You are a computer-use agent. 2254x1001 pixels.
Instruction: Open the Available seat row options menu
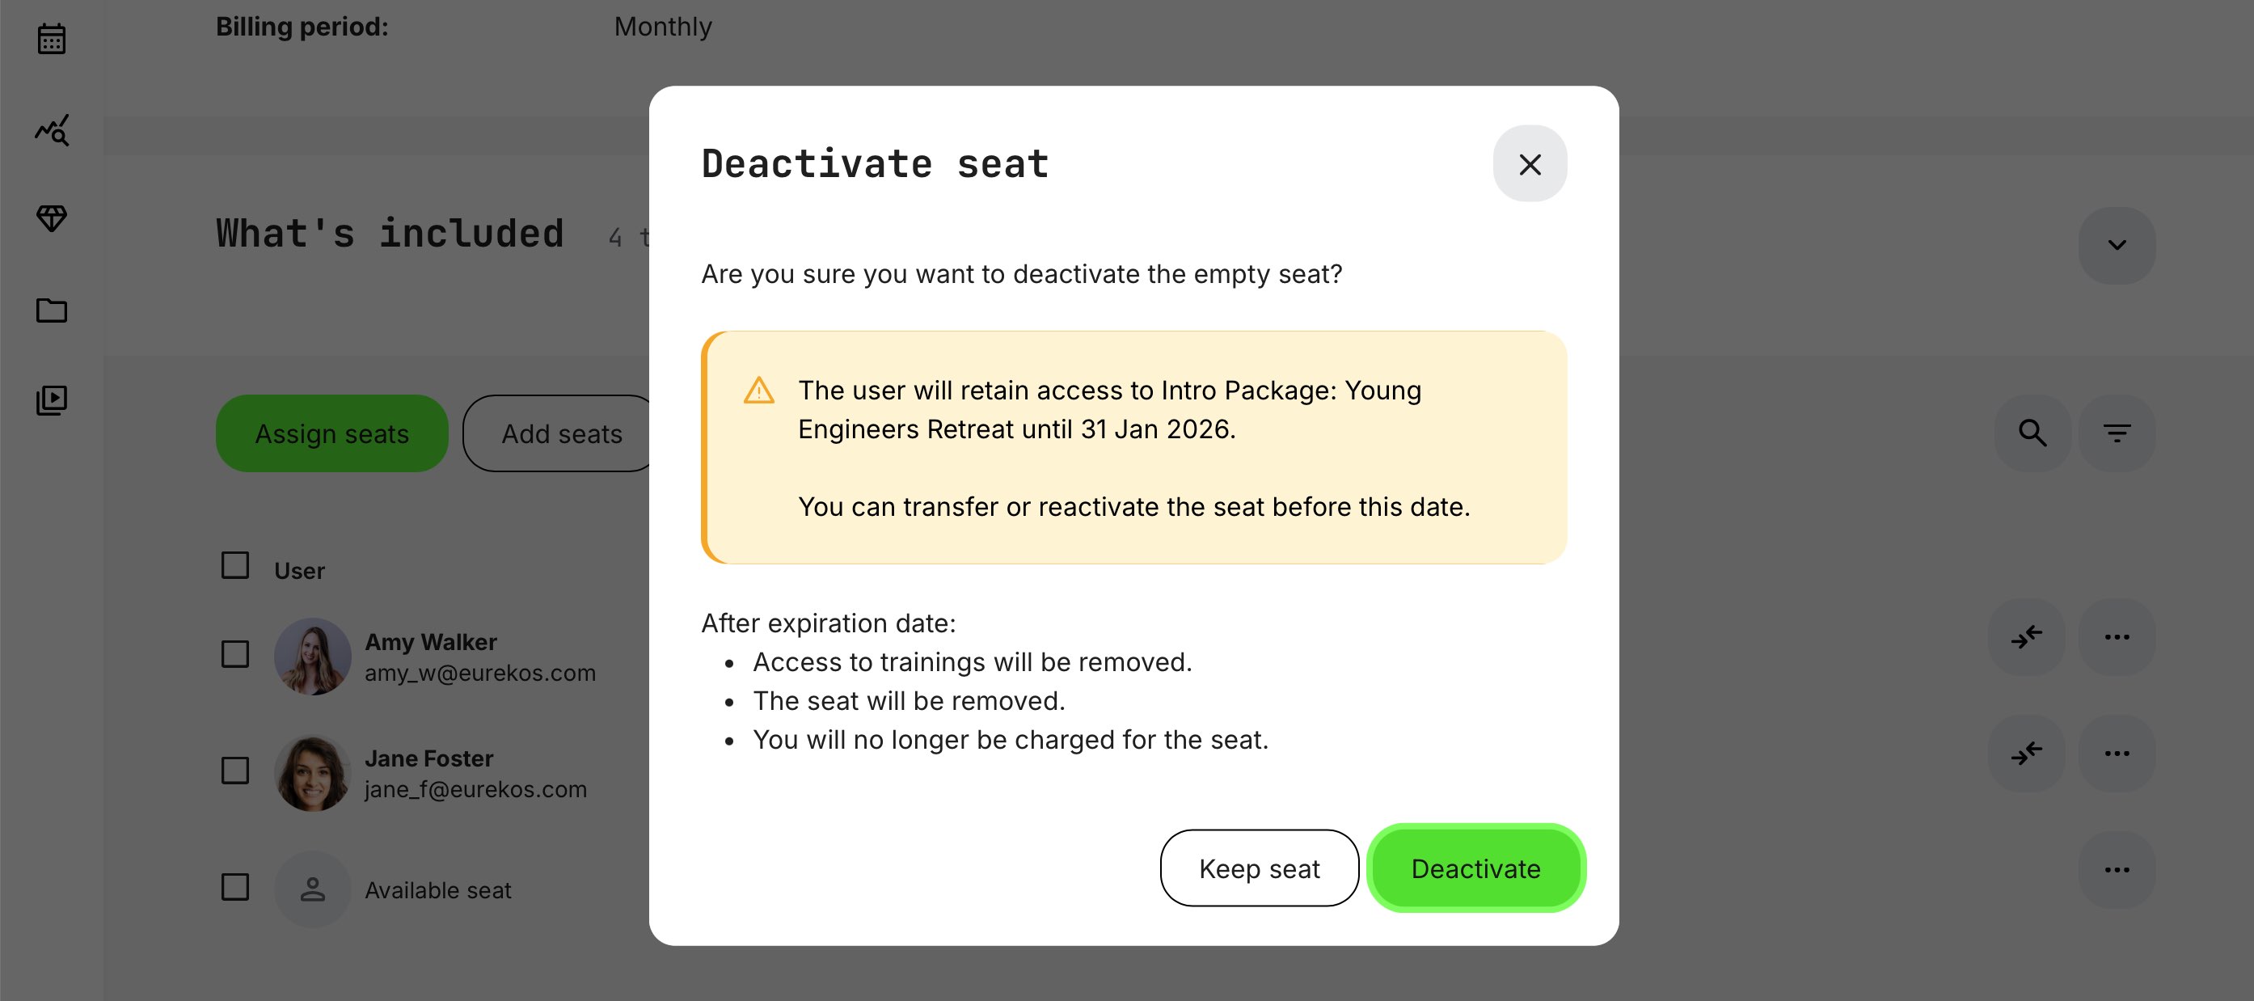click(2117, 868)
